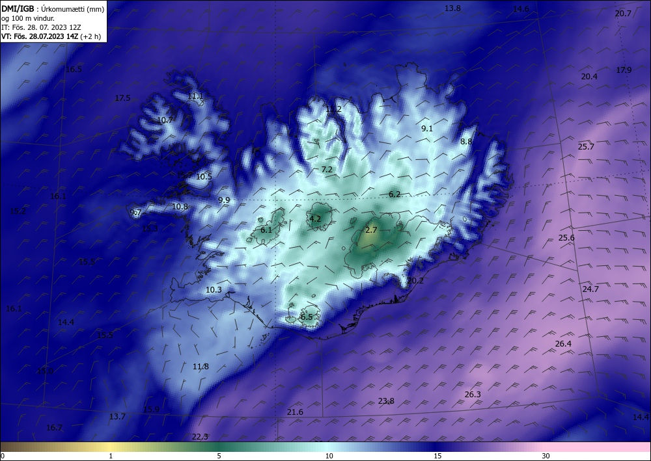Click the 24.7 value on the map
The width and height of the screenshot is (651, 461).
point(590,289)
